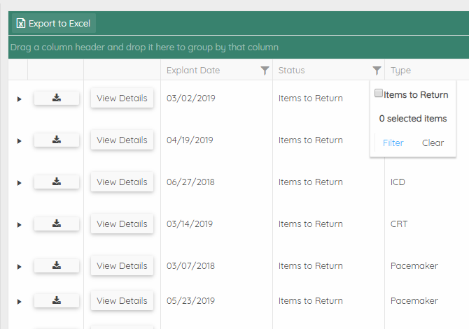Sort by the Explant Date column header
Image resolution: width=469 pixels, height=329 pixels.
[193, 71]
